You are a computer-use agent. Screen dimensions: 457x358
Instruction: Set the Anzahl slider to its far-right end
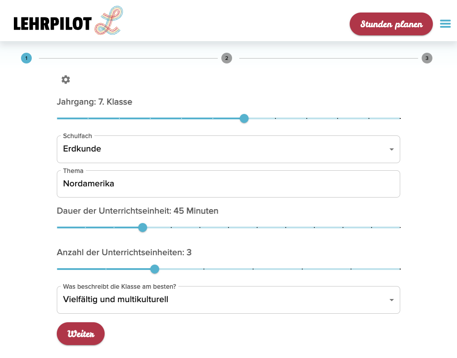coord(400,269)
